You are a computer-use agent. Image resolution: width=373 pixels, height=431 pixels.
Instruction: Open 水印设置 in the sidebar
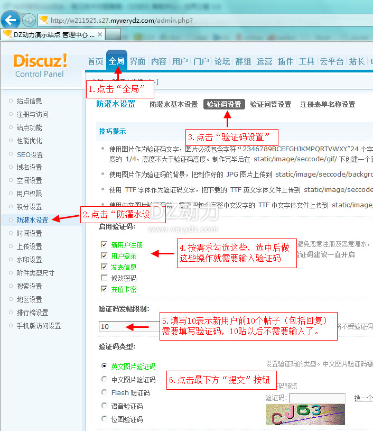29,260
